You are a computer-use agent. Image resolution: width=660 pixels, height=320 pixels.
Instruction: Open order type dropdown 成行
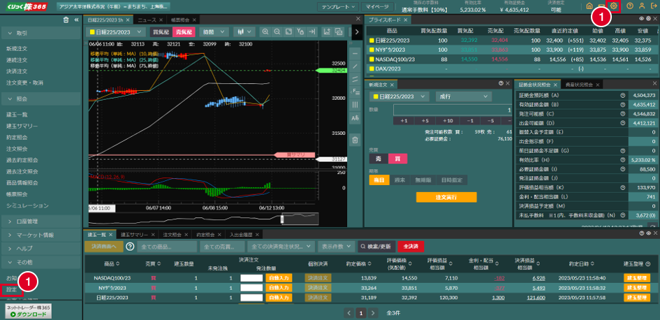(464, 96)
